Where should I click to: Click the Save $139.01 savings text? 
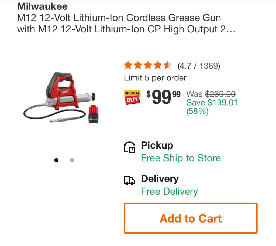pos(212,107)
